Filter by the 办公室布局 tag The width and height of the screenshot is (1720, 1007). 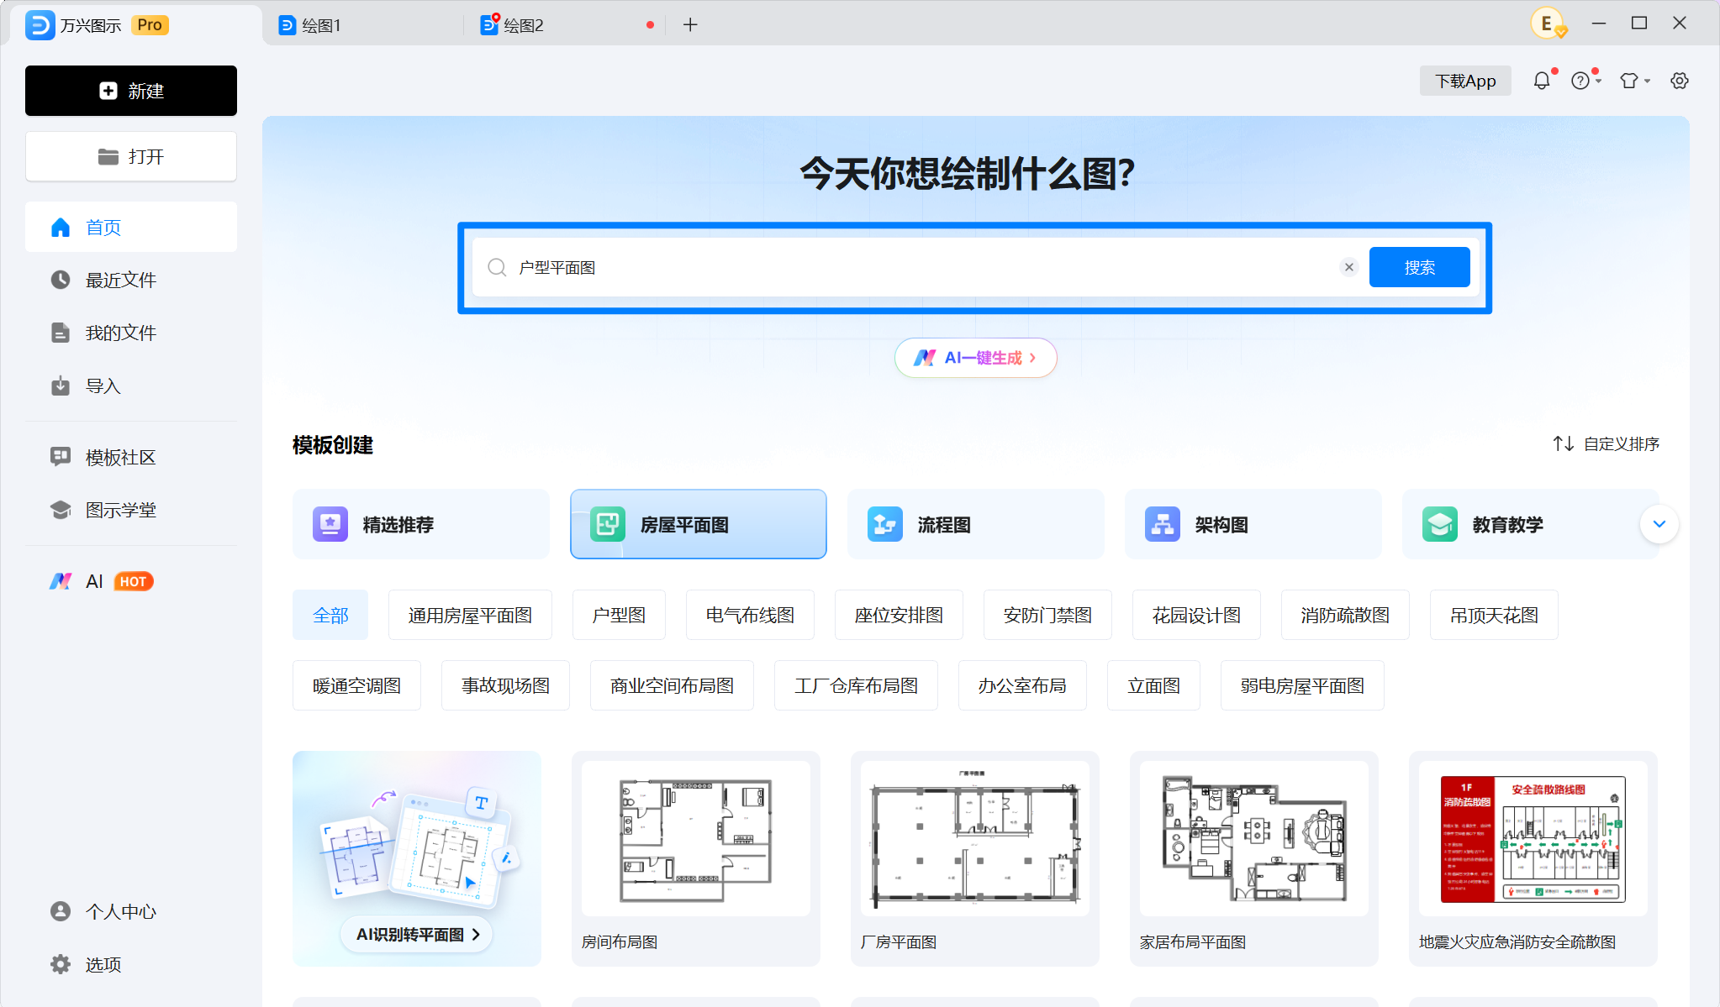coord(1022,685)
